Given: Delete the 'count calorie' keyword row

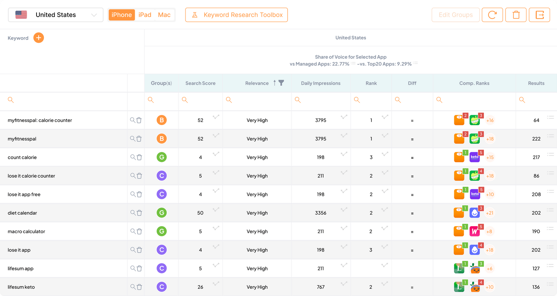Looking at the screenshot, I should (x=139, y=157).
